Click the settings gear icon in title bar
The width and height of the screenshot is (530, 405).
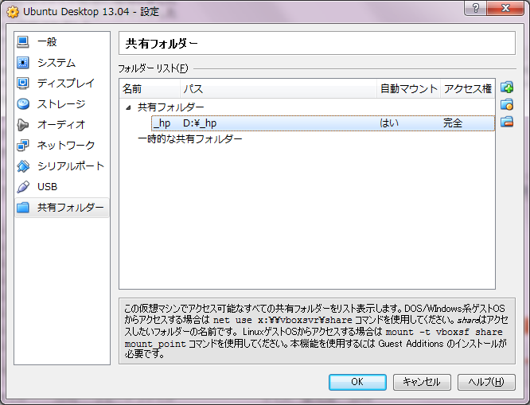(x=13, y=12)
